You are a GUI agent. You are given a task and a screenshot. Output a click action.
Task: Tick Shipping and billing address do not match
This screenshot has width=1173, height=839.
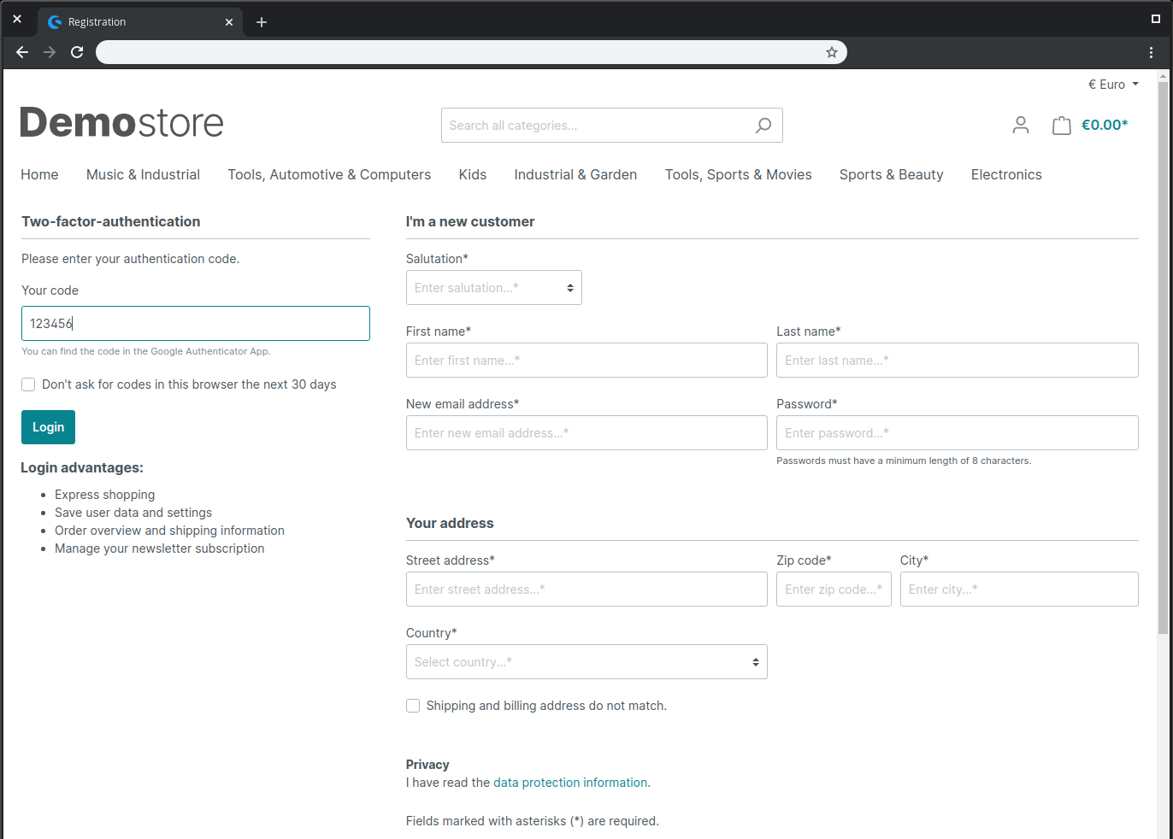pos(413,706)
